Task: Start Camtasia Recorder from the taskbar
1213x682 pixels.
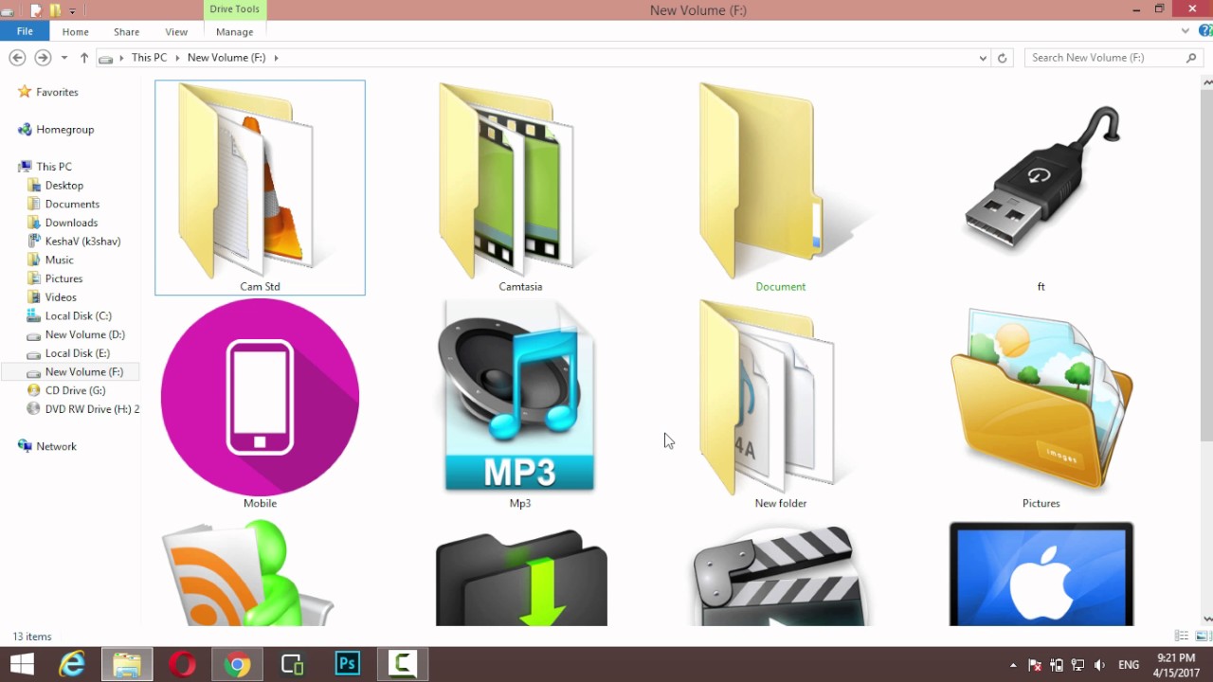Action: pyautogui.click(x=402, y=664)
